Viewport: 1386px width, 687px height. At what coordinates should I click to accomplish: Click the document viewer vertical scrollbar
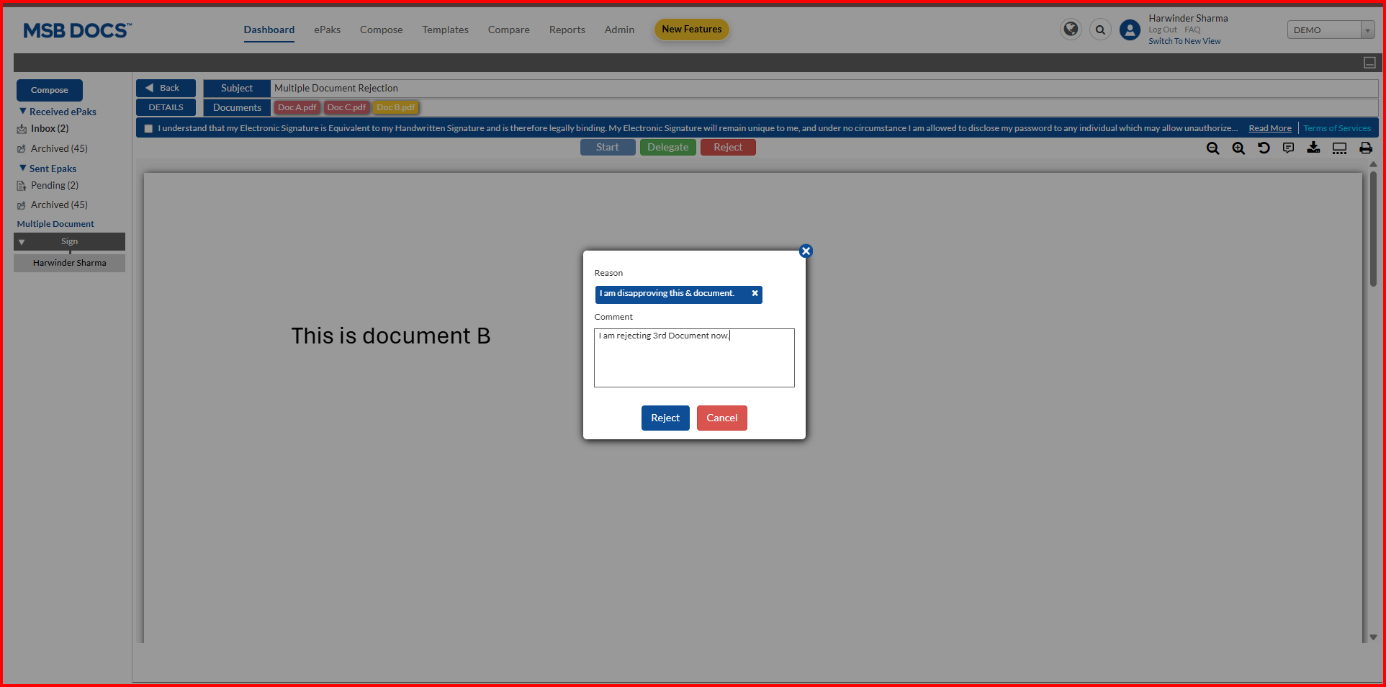coord(1373,230)
